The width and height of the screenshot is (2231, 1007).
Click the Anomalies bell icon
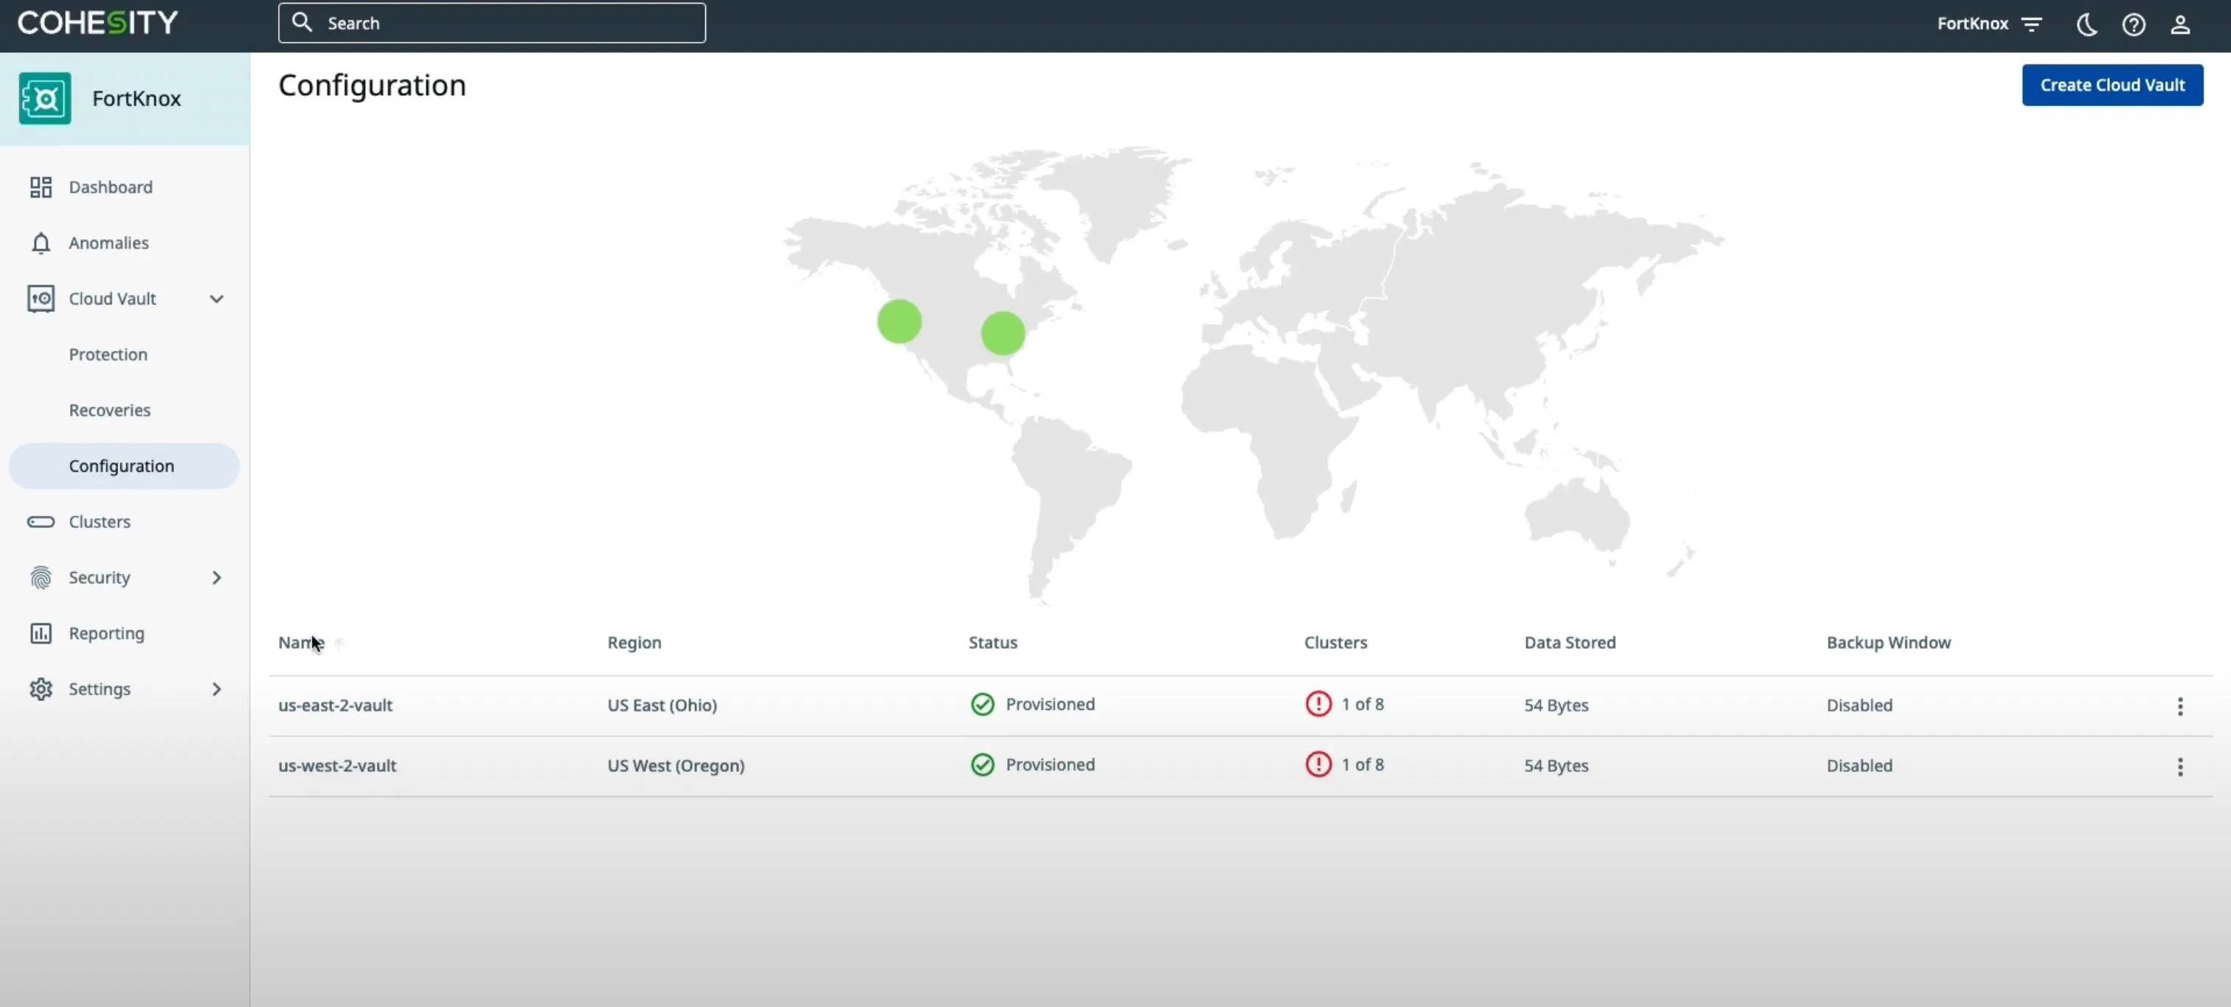coord(41,243)
